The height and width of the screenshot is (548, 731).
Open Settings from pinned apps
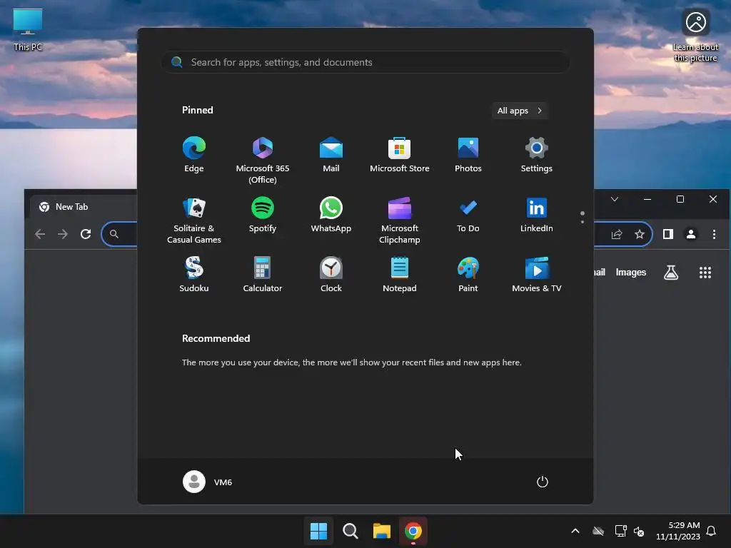pyautogui.click(x=537, y=155)
